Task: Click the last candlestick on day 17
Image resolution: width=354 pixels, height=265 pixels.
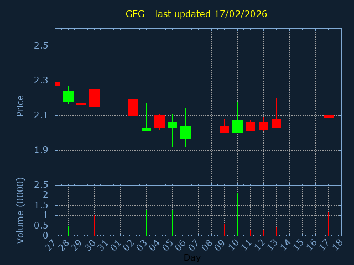Action: tap(329, 116)
